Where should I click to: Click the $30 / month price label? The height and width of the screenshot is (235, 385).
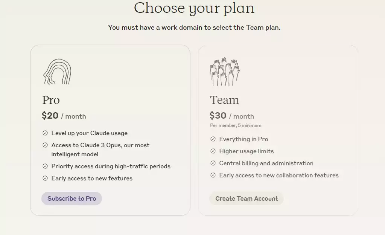tap(232, 116)
